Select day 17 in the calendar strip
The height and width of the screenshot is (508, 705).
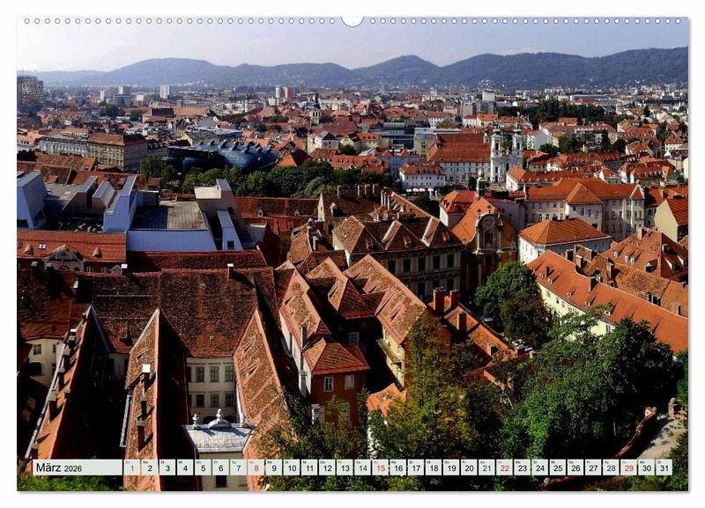416,468
